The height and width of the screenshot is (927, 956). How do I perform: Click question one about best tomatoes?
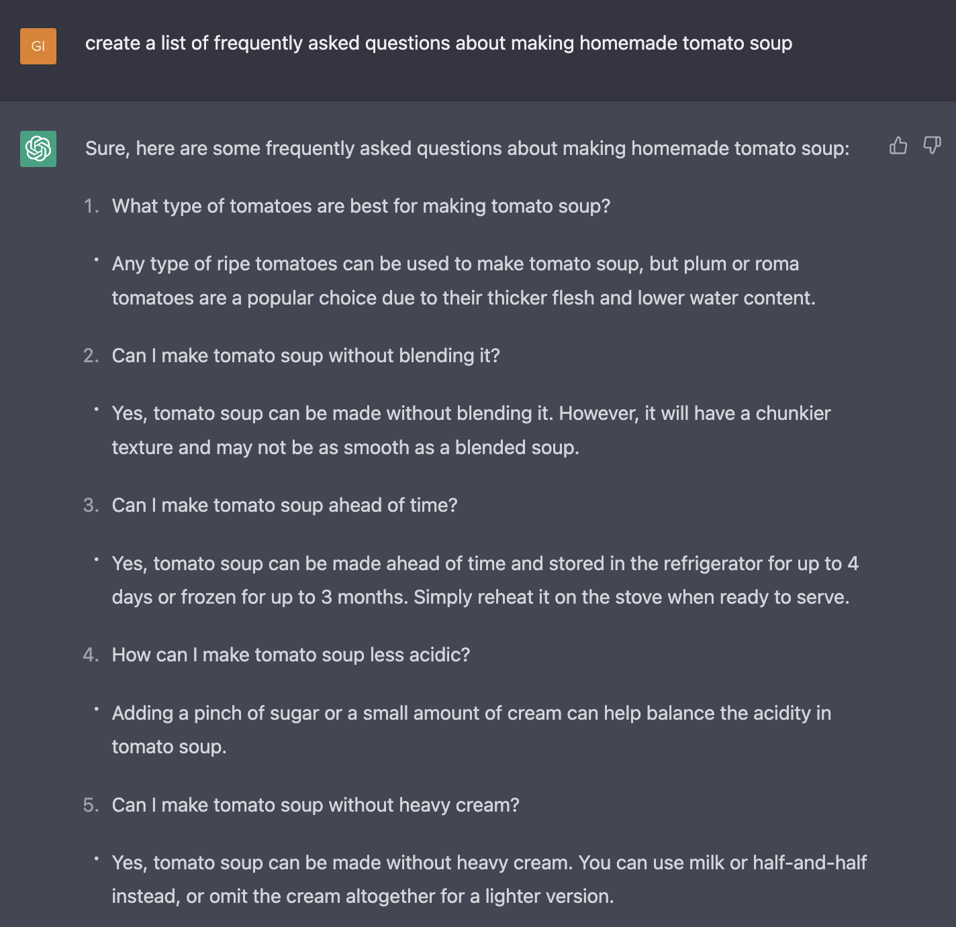[361, 206]
